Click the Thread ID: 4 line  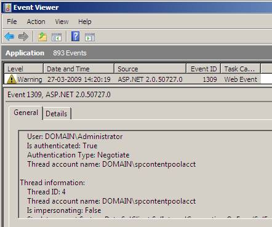click(x=46, y=192)
